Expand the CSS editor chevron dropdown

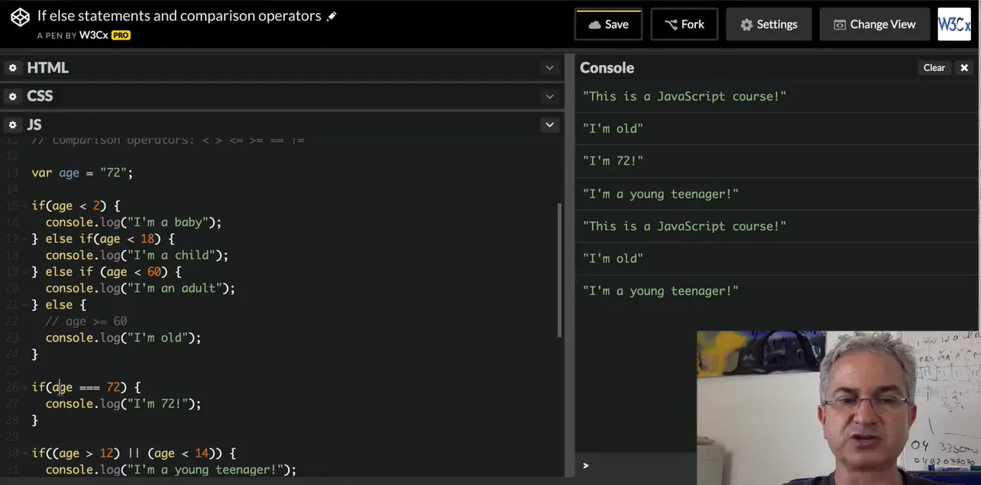tap(549, 96)
